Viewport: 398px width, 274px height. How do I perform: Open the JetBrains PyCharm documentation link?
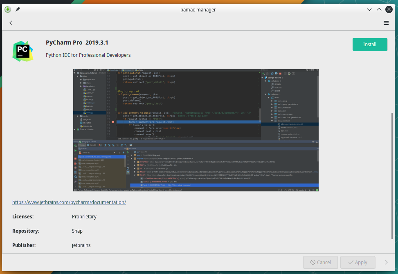[x=69, y=202]
